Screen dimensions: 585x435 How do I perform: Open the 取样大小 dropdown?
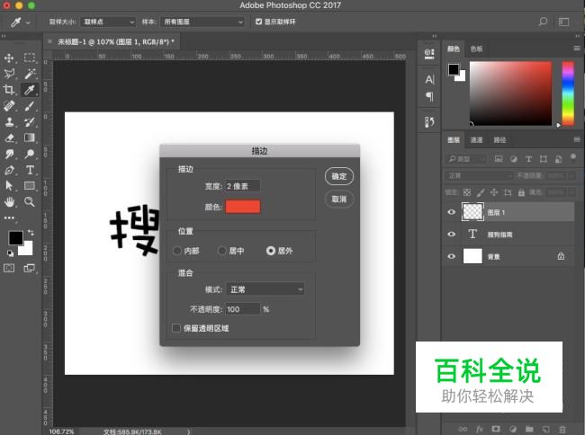(108, 22)
